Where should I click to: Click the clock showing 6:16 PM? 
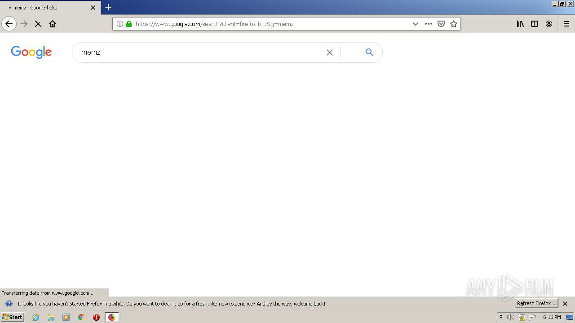(552, 317)
